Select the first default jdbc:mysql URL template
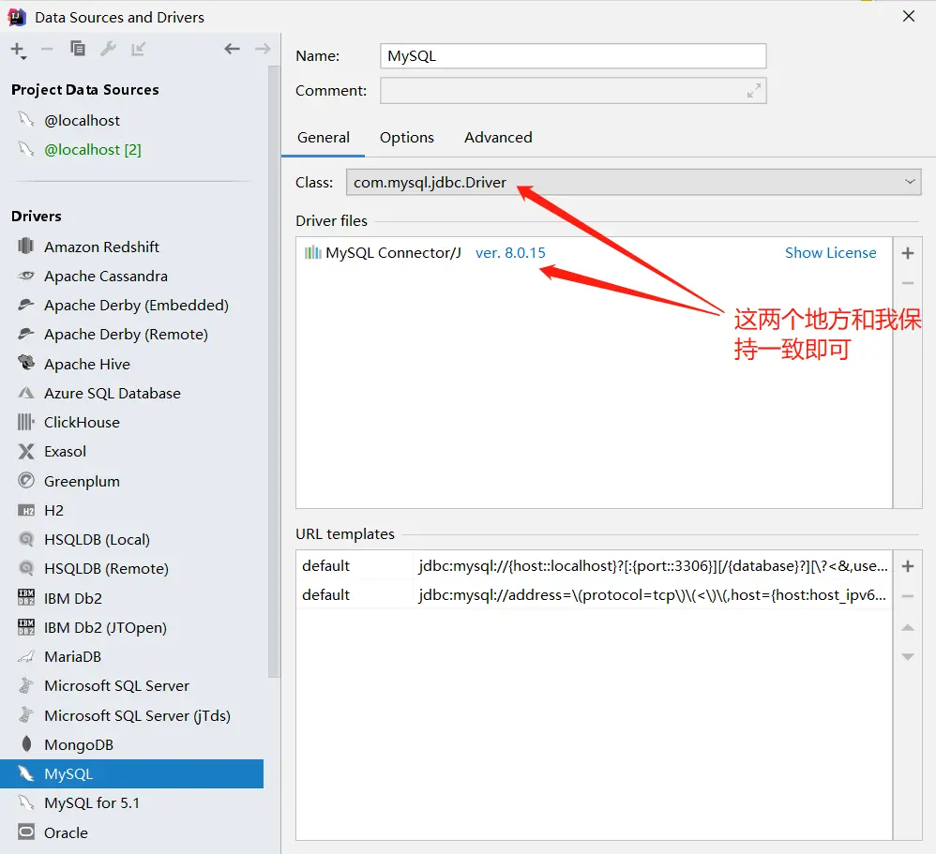Viewport: 936px width, 854px height. [594, 566]
